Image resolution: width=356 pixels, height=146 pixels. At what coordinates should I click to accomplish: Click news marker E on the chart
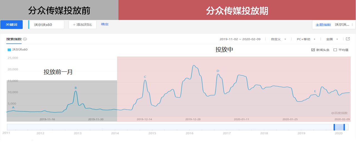coord(315,91)
